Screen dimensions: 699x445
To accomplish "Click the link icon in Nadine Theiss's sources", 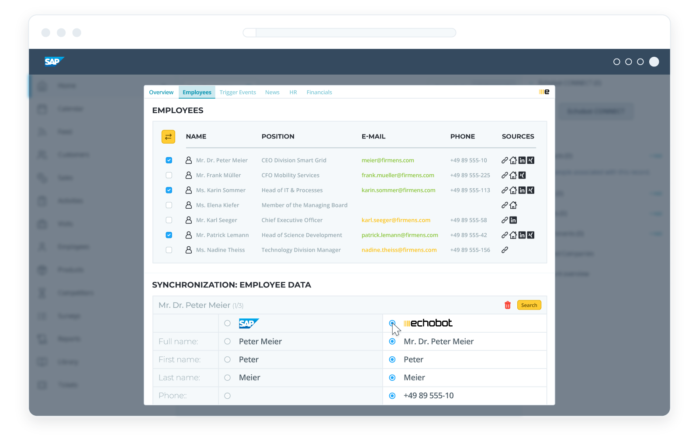I will 505,250.
